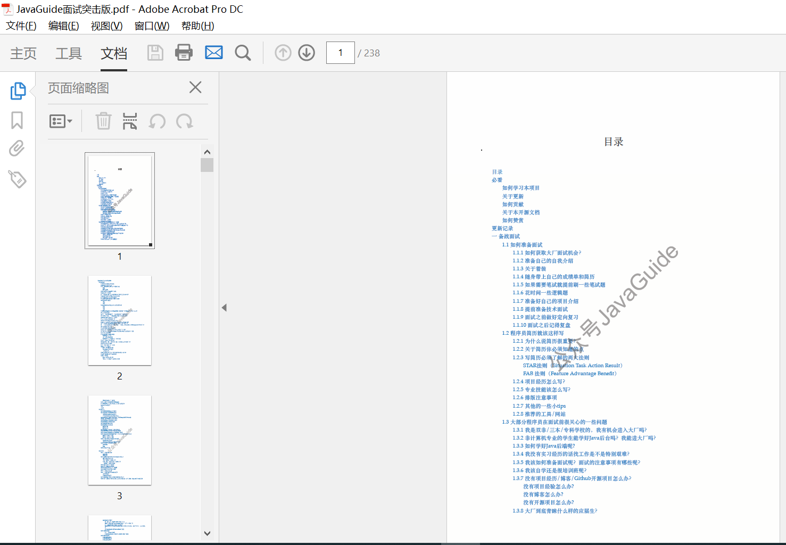The height and width of the screenshot is (545, 786).
Task: Click the Save file icon
Action: [155, 53]
